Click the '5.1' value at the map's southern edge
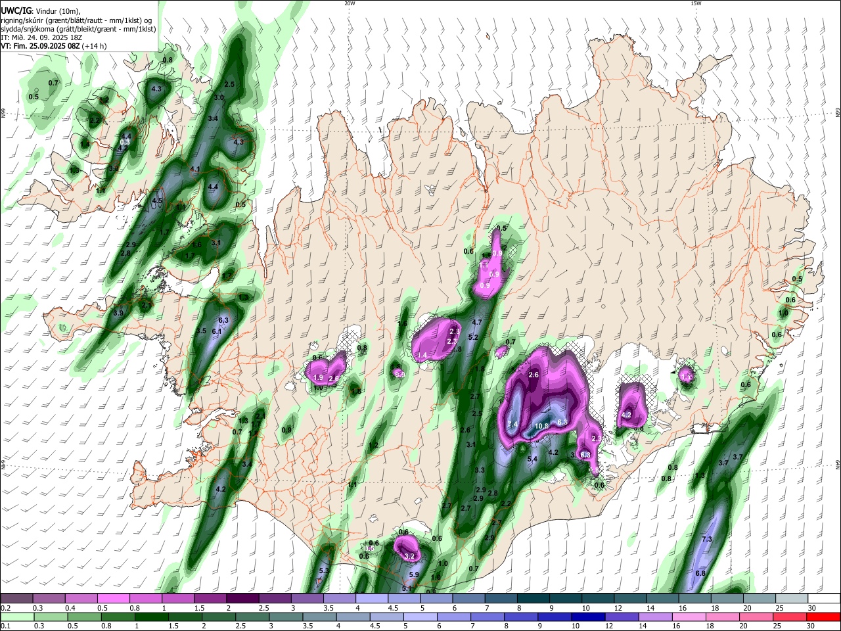Viewport: 841px width, 631px height. click(406, 588)
